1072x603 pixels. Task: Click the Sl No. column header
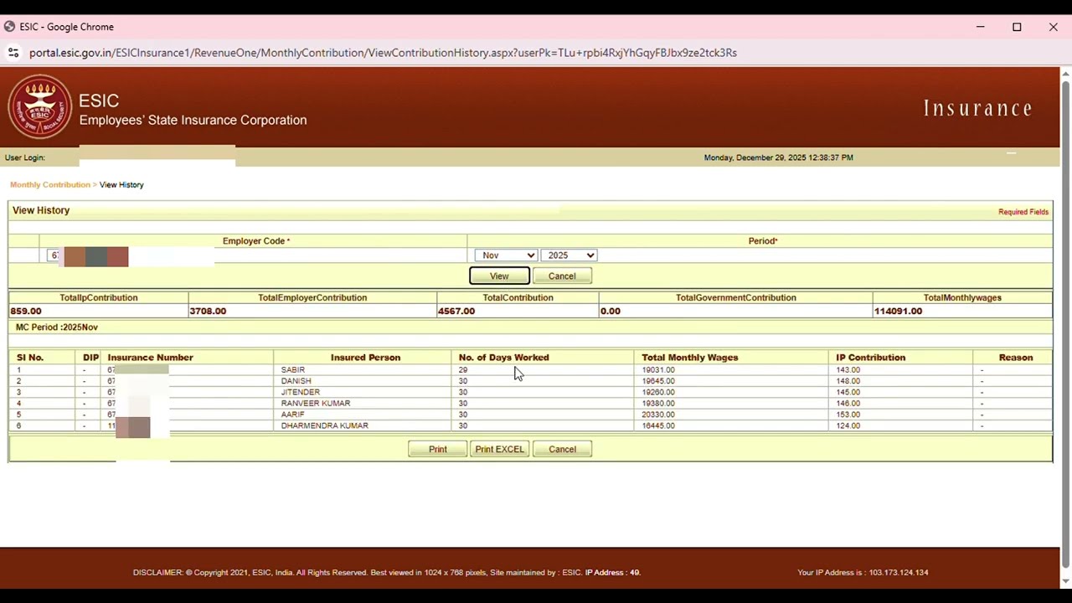tap(30, 358)
